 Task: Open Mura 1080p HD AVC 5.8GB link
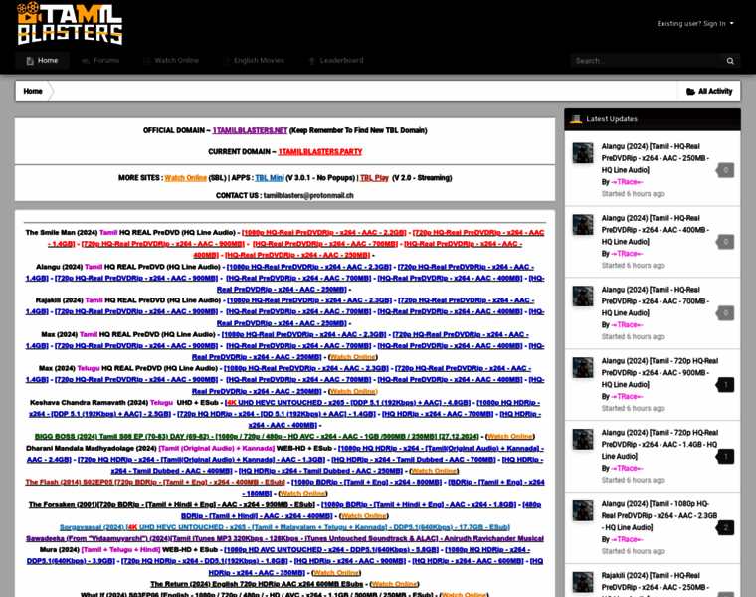point(331,550)
